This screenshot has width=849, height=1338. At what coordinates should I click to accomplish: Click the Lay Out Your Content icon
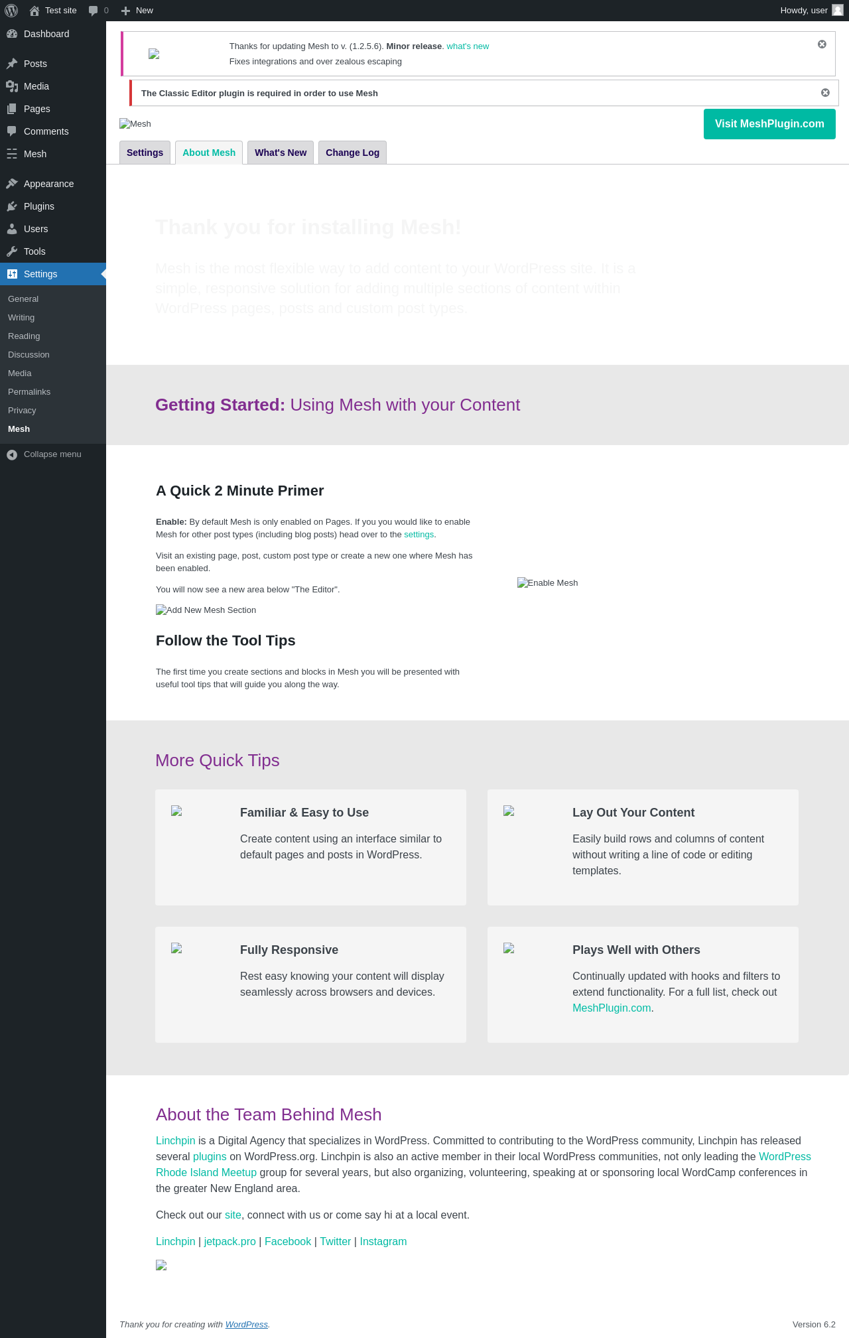[509, 811]
